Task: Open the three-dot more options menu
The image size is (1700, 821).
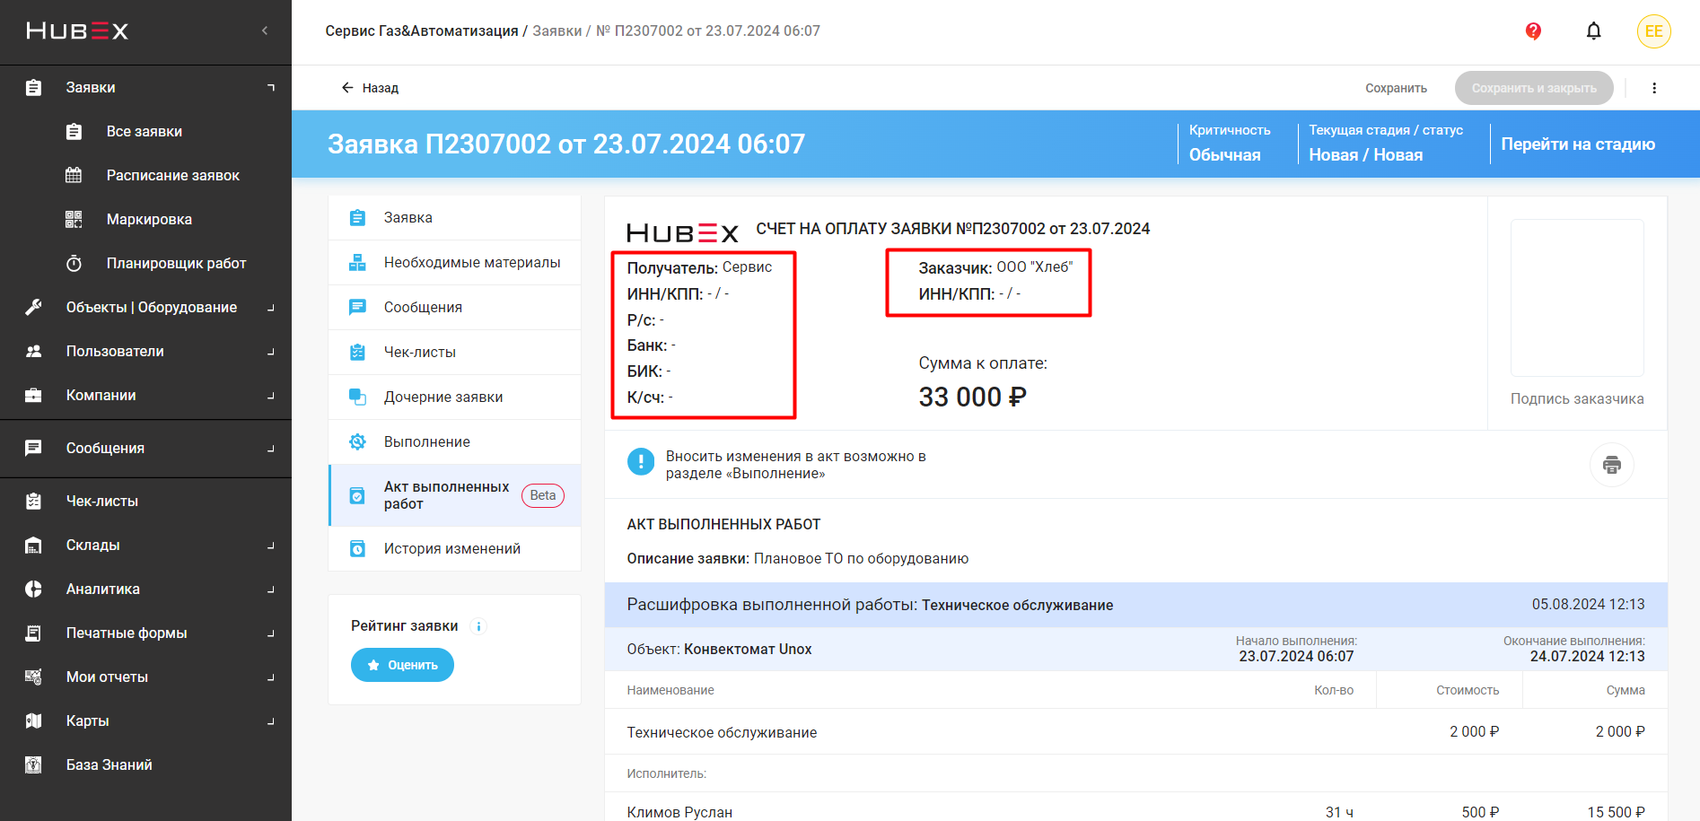Action: (x=1653, y=88)
